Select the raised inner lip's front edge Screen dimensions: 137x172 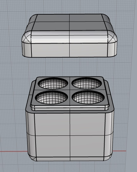70,108
